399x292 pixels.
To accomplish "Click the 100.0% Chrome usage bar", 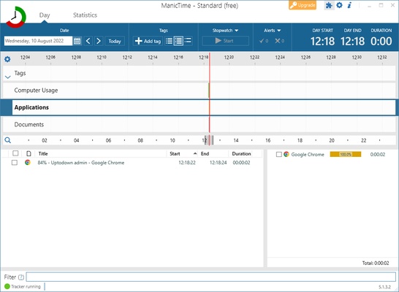I will pos(346,154).
